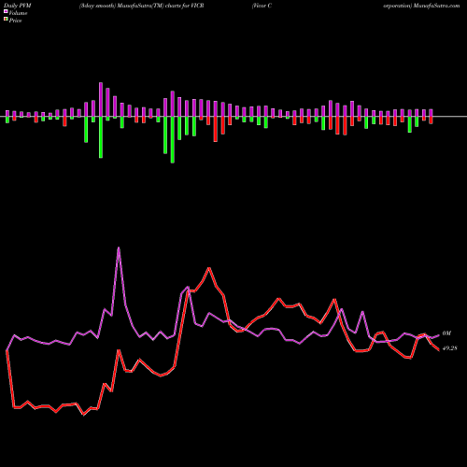This screenshot has height=467, width=467.
Task: Click the green-red Price legend swatch
Action: pos(6,19)
